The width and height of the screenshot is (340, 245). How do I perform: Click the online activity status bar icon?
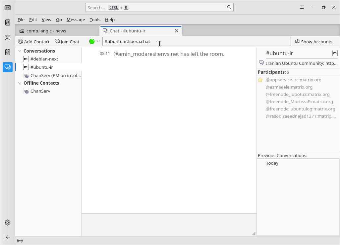(20, 241)
